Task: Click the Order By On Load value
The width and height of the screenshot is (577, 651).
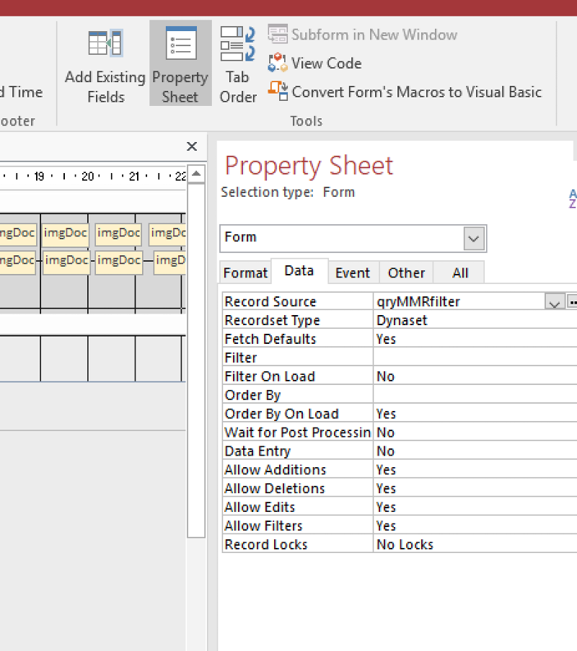Action: click(475, 414)
